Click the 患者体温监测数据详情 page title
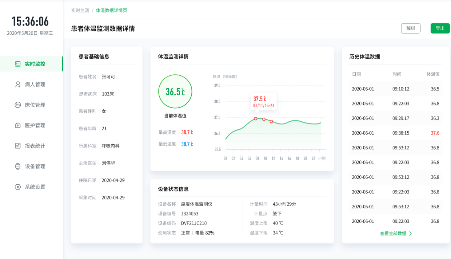Viewport: 451px width, 259px height. 103,29
